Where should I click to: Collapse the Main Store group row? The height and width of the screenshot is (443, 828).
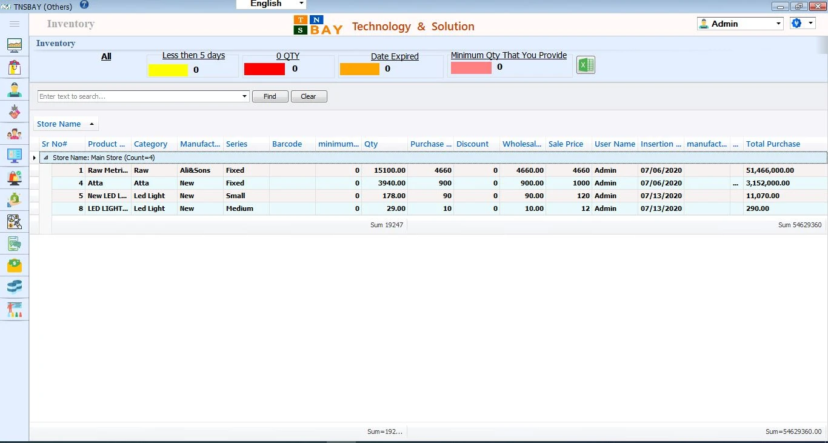(x=47, y=158)
